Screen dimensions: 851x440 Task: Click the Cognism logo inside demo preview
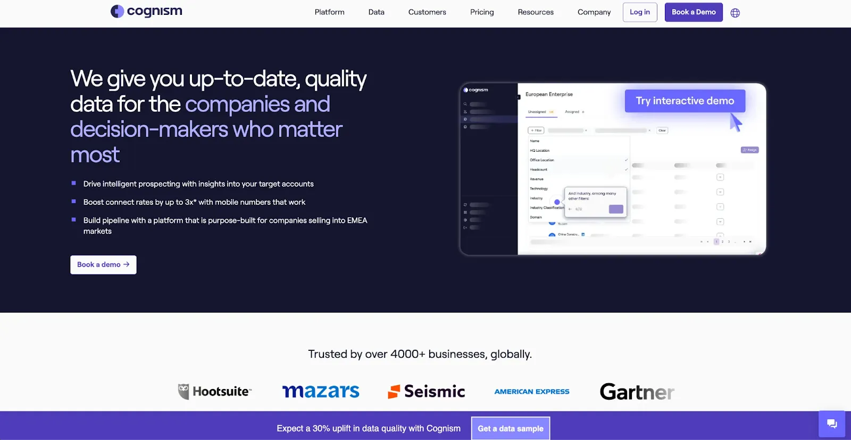476,90
